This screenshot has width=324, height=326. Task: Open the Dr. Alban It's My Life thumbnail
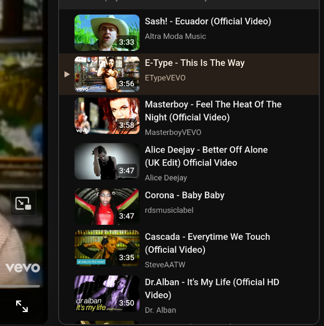tap(107, 293)
